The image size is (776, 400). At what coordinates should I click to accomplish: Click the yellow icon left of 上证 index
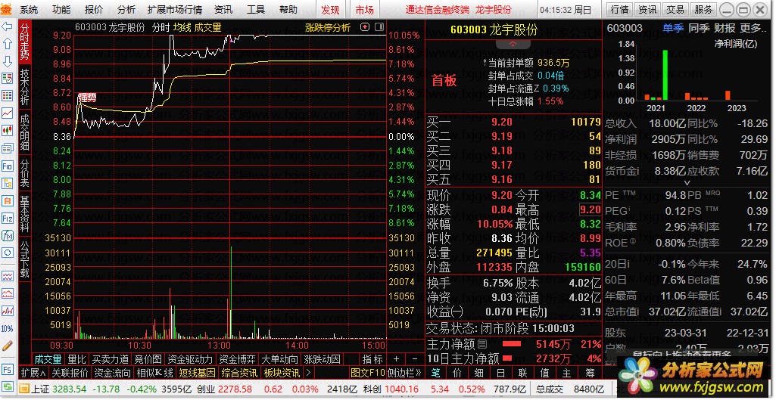click(25, 389)
